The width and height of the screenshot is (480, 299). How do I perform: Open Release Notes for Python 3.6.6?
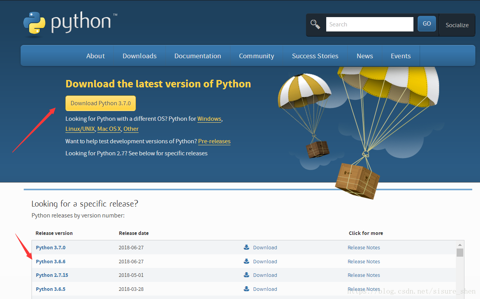tap(364, 261)
